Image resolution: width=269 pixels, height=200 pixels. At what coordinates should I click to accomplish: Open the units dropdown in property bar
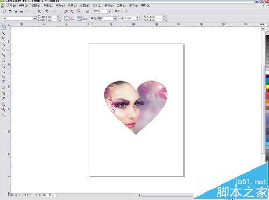(115, 18)
